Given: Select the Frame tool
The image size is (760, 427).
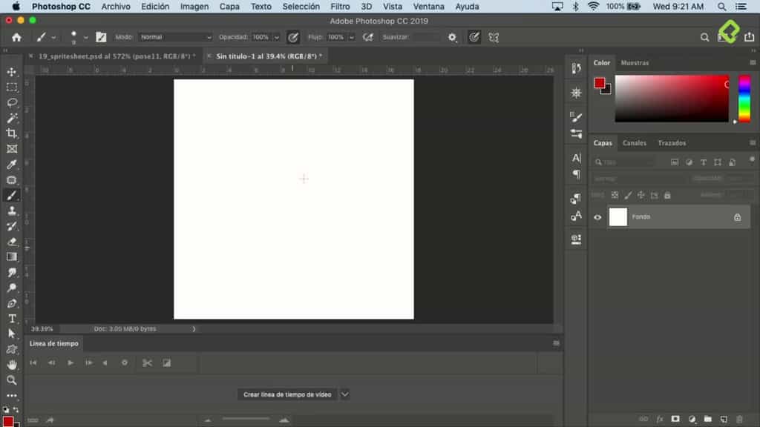Looking at the screenshot, I should [x=12, y=149].
